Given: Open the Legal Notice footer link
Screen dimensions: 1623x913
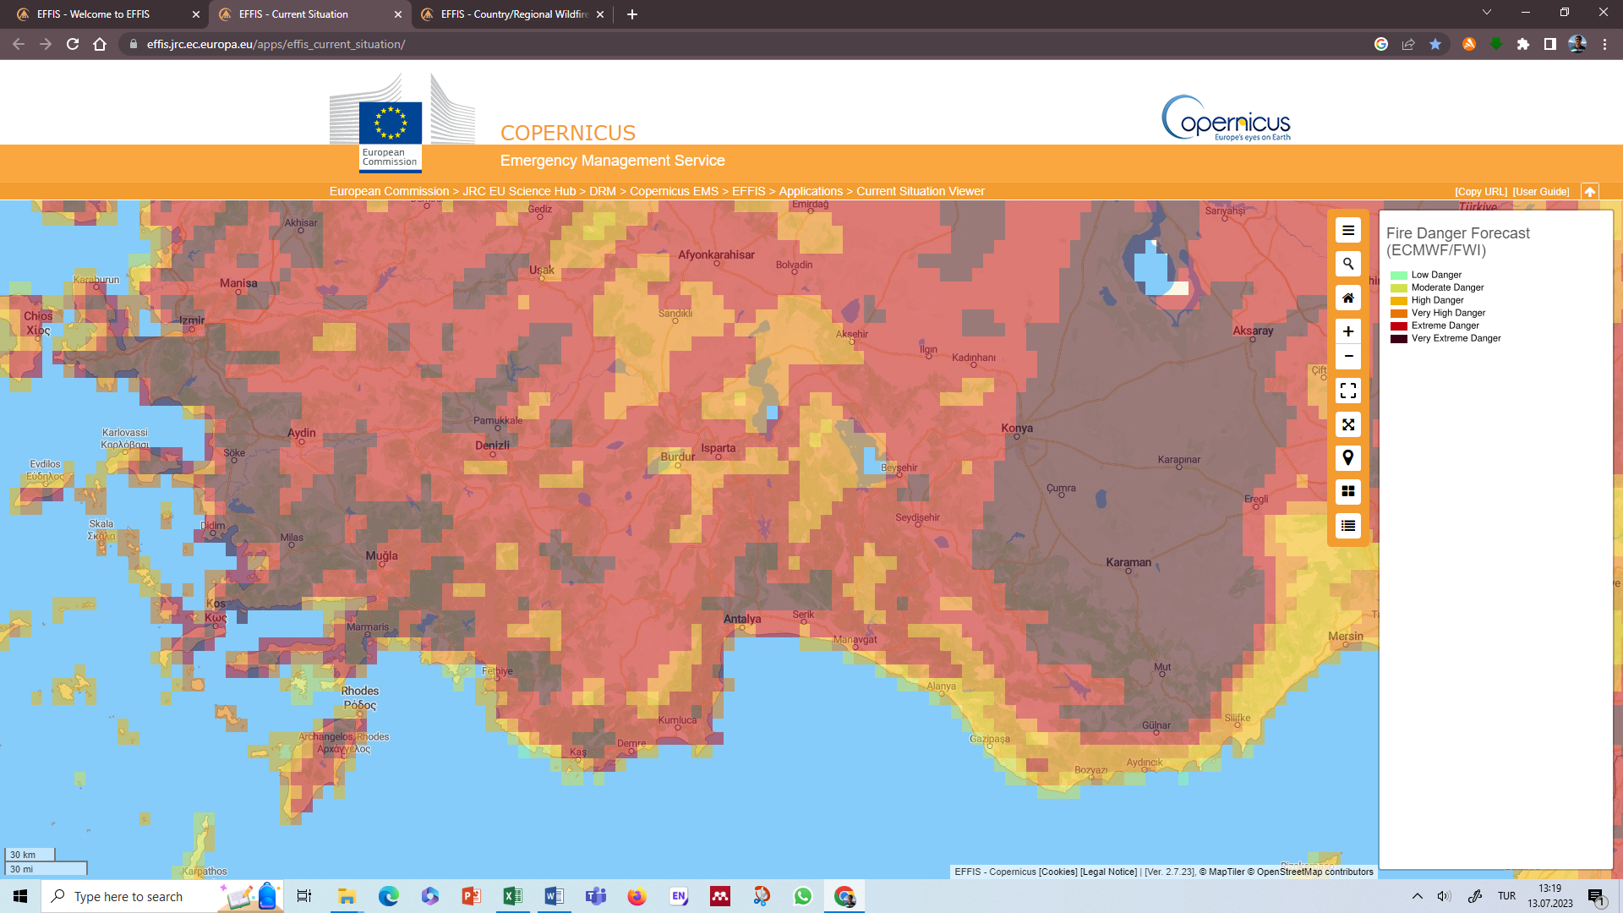Looking at the screenshot, I should (x=1108, y=872).
